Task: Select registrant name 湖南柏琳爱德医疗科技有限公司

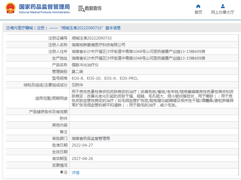Action: pos(98,45)
